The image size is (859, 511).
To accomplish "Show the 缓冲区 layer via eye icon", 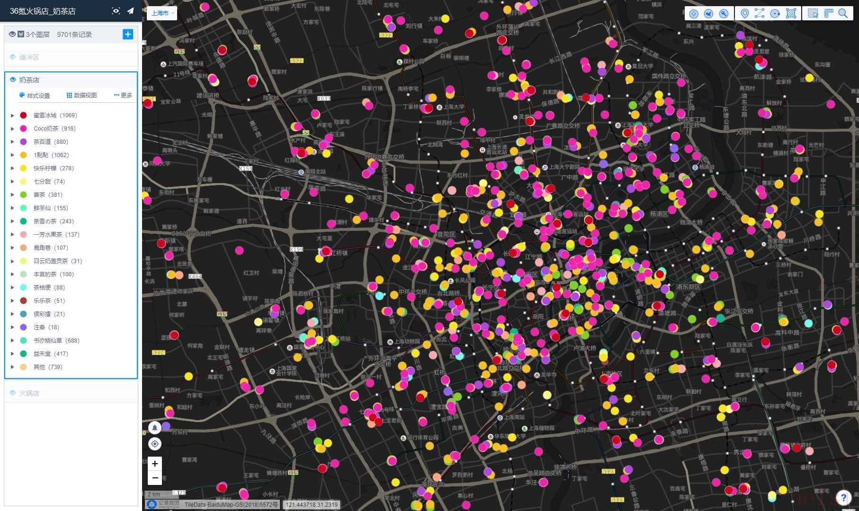I will [13, 57].
